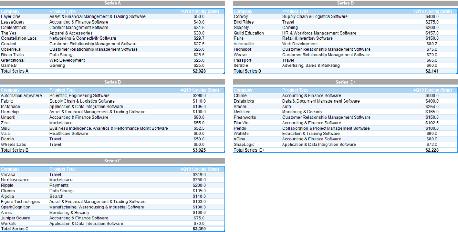The width and height of the screenshot is (458, 232).
Task: Click the Databricks company cell
Action: 244,101
